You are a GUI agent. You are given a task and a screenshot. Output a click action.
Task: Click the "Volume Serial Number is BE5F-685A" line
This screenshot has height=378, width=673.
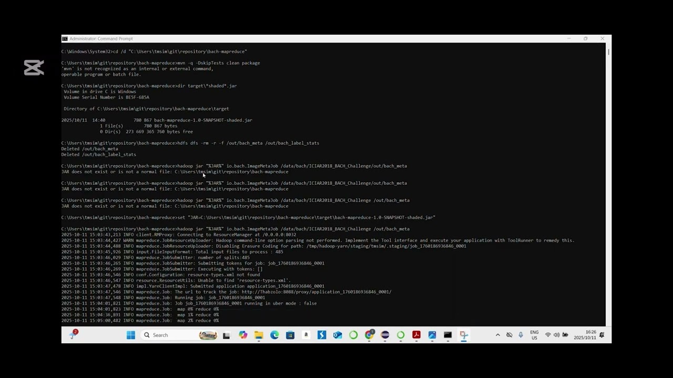106,97
